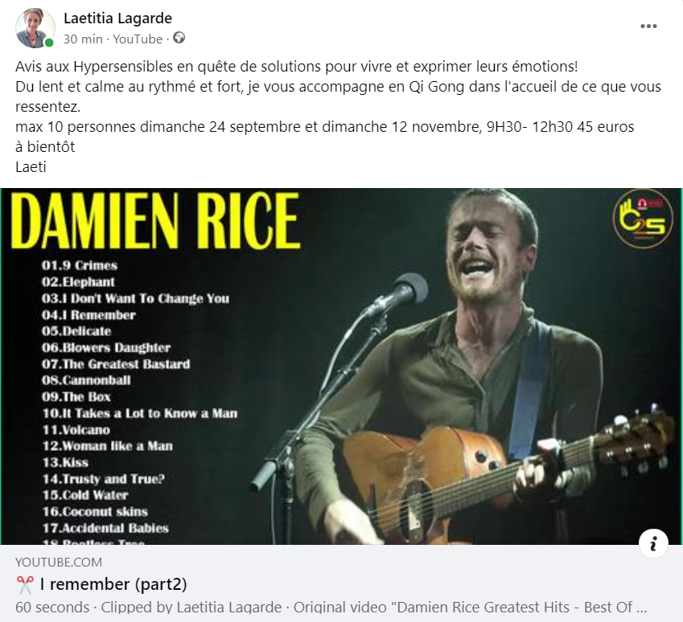The image size is (683, 622).
Task: Click track '11.Volcano' in thumbnail list
Action: click(76, 430)
